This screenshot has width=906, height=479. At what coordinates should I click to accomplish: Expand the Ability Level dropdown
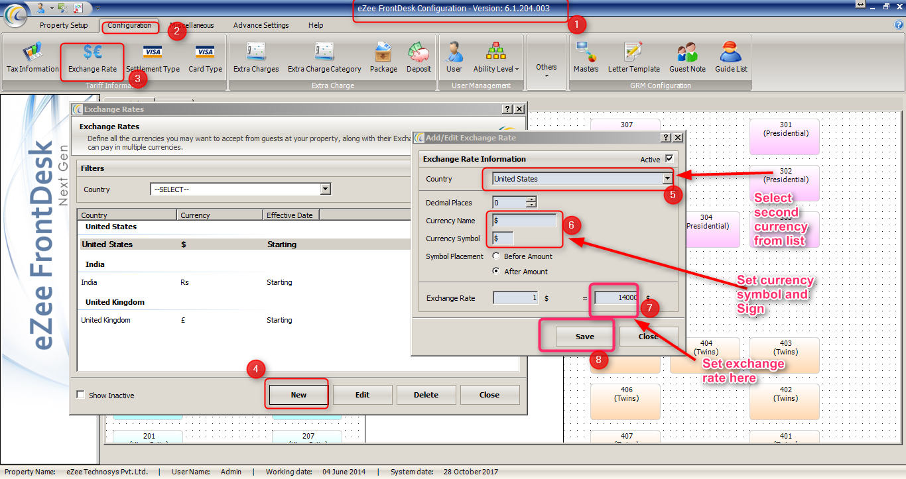coord(495,58)
